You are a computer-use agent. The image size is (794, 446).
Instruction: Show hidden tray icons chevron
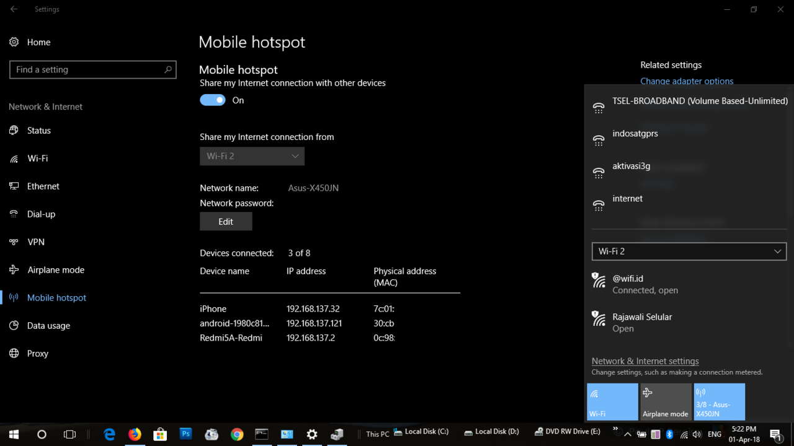click(x=629, y=435)
